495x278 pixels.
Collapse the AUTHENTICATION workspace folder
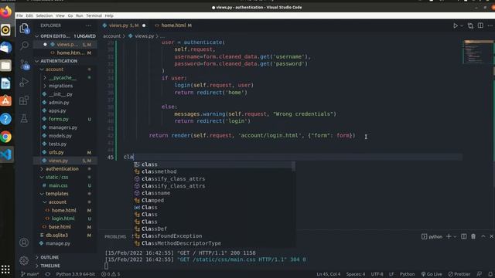(x=37, y=61)
